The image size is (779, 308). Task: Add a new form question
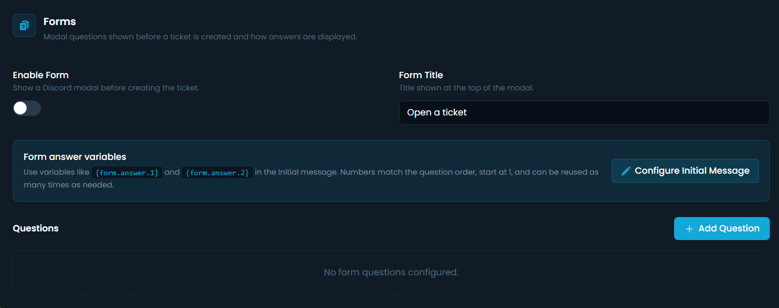coord(722,228)
